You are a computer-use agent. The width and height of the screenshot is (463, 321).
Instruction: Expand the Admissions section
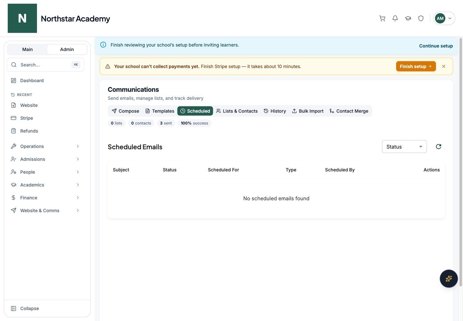(x=45, y=159)
